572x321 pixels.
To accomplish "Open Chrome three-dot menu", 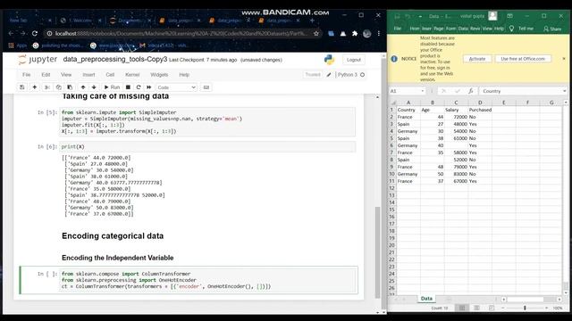I will [x=379, y=34].
